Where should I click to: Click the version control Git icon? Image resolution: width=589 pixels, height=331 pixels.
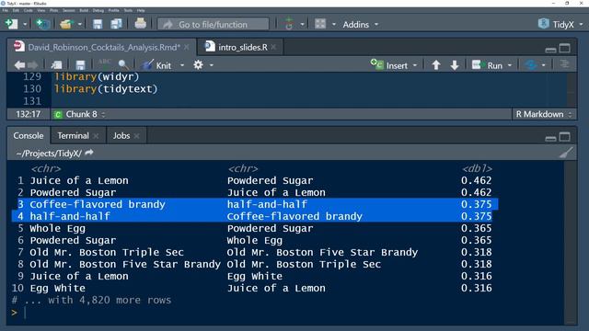[x=288, y=25]
